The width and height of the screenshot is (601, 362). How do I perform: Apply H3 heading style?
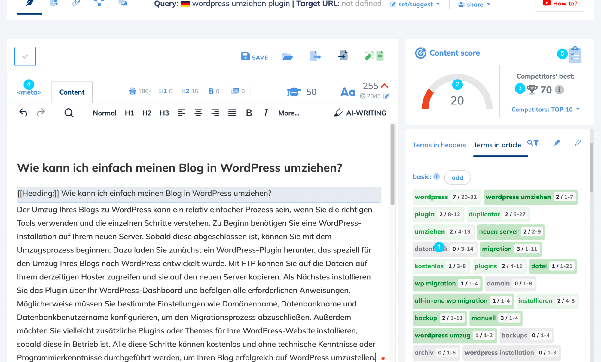click(x=164, y=113)
